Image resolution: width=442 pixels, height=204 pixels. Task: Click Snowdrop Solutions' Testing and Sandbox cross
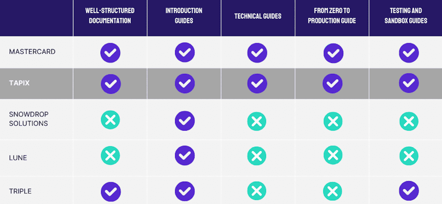[409, 120]
